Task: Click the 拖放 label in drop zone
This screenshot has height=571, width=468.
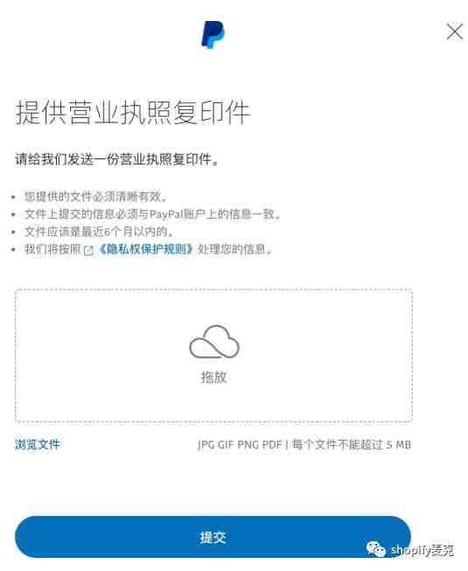Action: pyautogui.click(x=213, y=377)
